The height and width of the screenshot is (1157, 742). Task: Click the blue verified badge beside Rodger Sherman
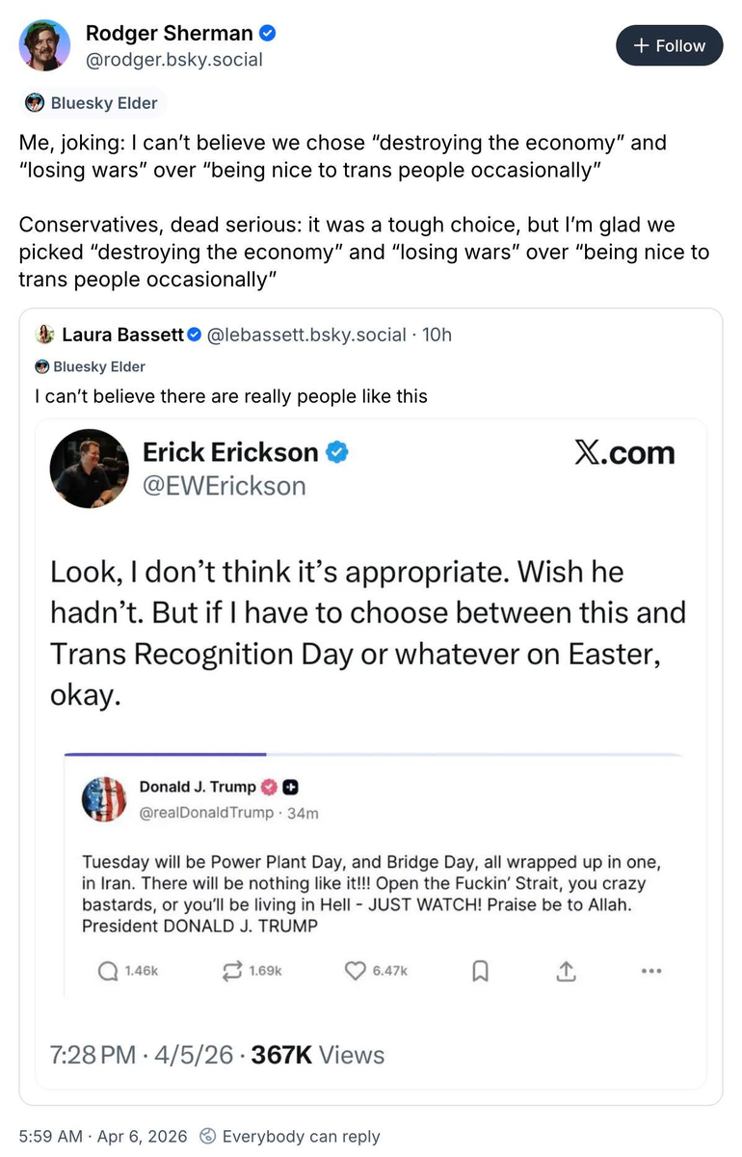pos(269,34)
